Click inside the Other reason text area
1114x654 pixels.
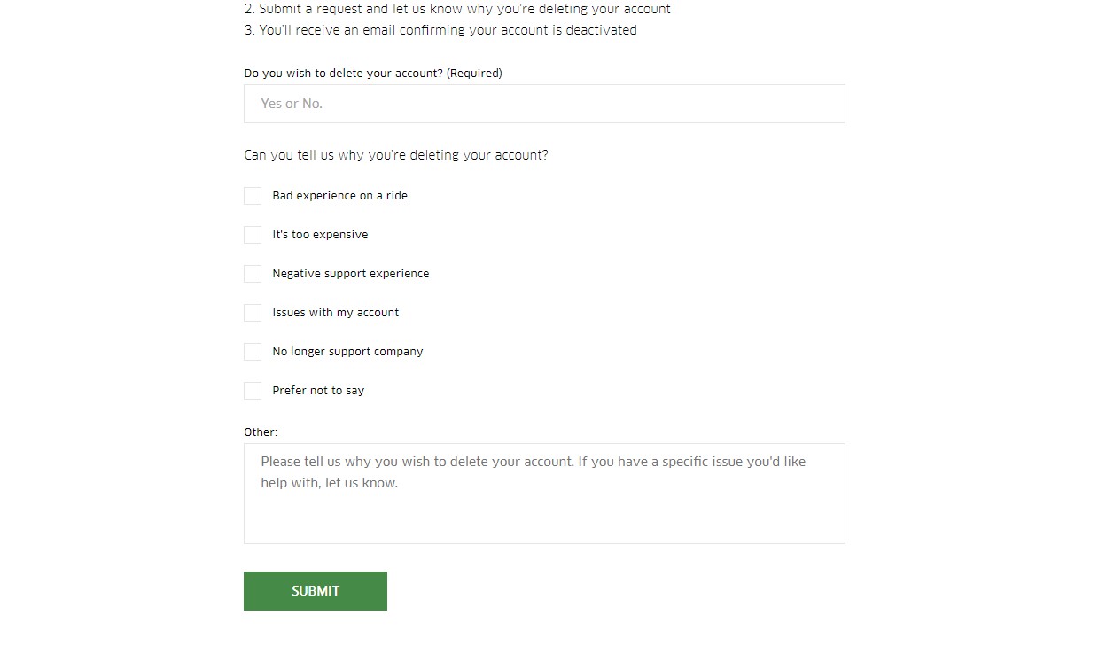544,494
